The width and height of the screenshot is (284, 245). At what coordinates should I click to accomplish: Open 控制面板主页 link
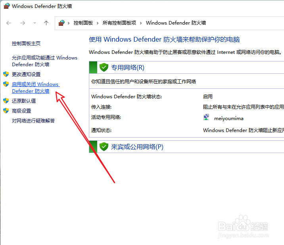pyautogui.click(x=26, y=44)
